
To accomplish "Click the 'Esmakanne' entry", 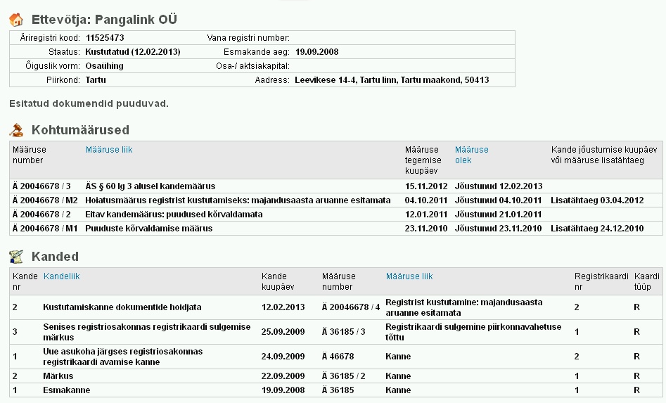I will coord(66,390).
